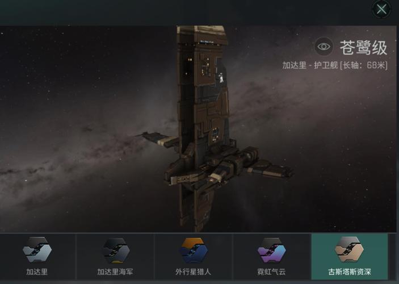The width and height of the screenshot is (399, 284).
Task: Select the 霓虹气云 text label
Action: click(x=271, y=272)
